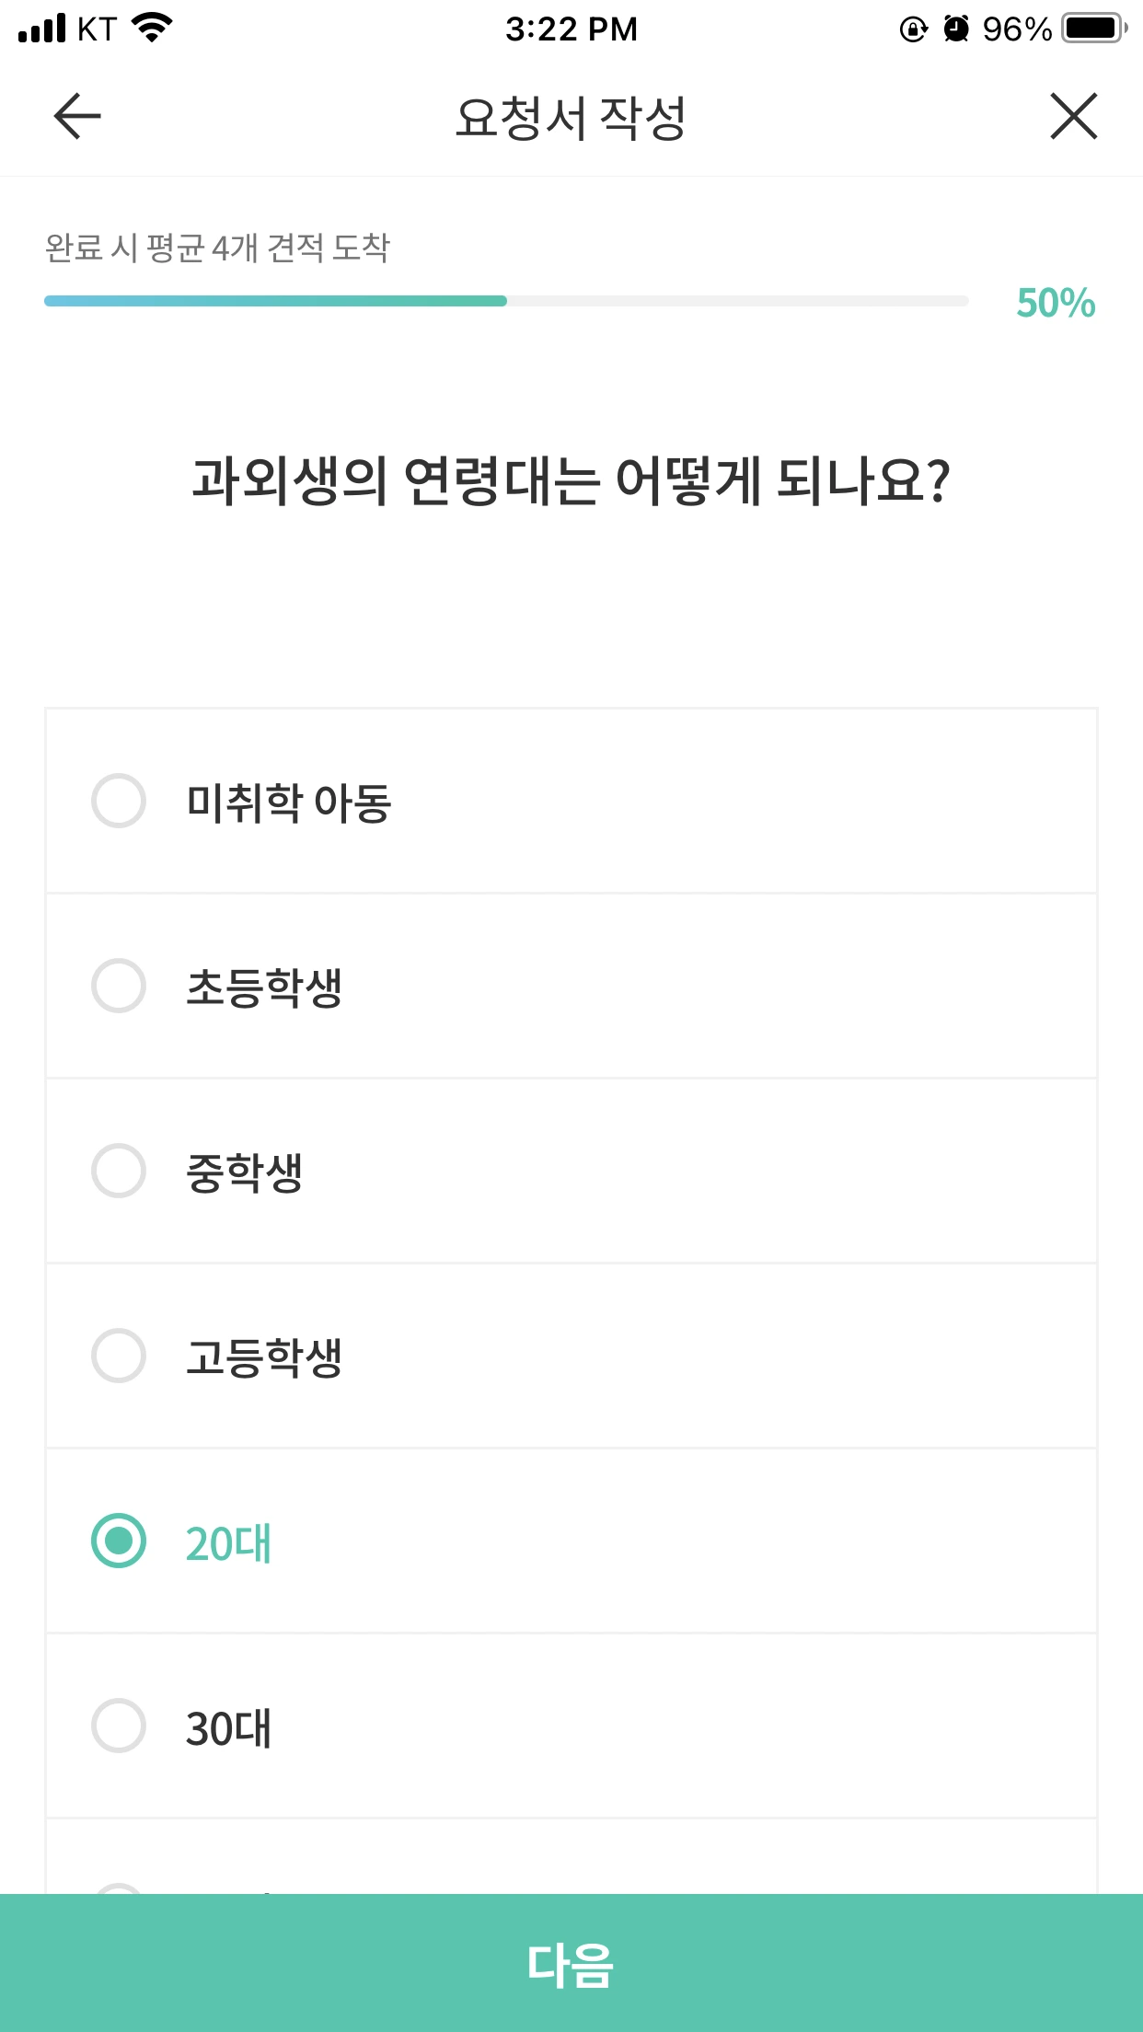The image size is (1143, 2032).
Task: Tap the rotation lock status icon
Action: [913, 29]
